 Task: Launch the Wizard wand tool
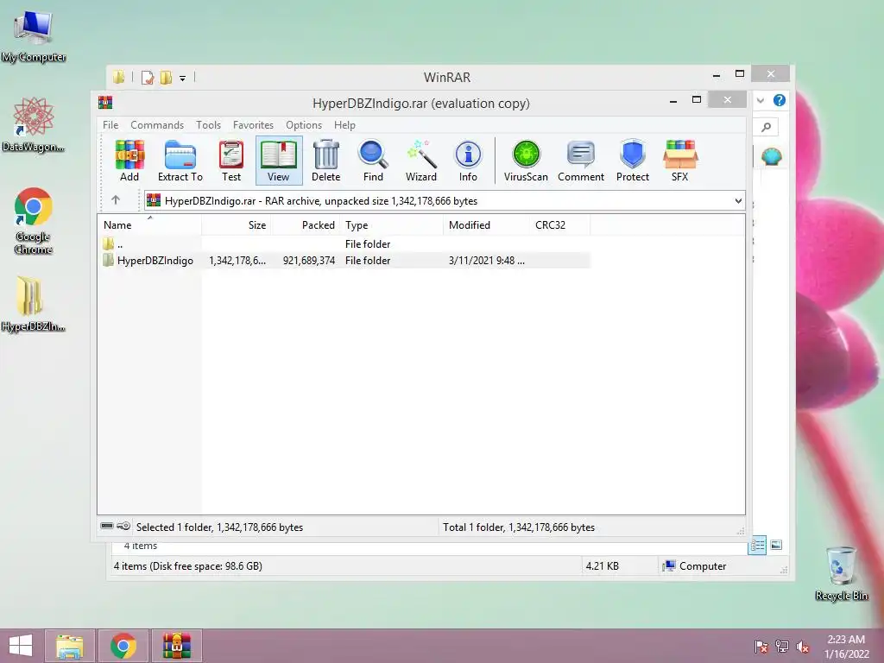tap(421, 161)
